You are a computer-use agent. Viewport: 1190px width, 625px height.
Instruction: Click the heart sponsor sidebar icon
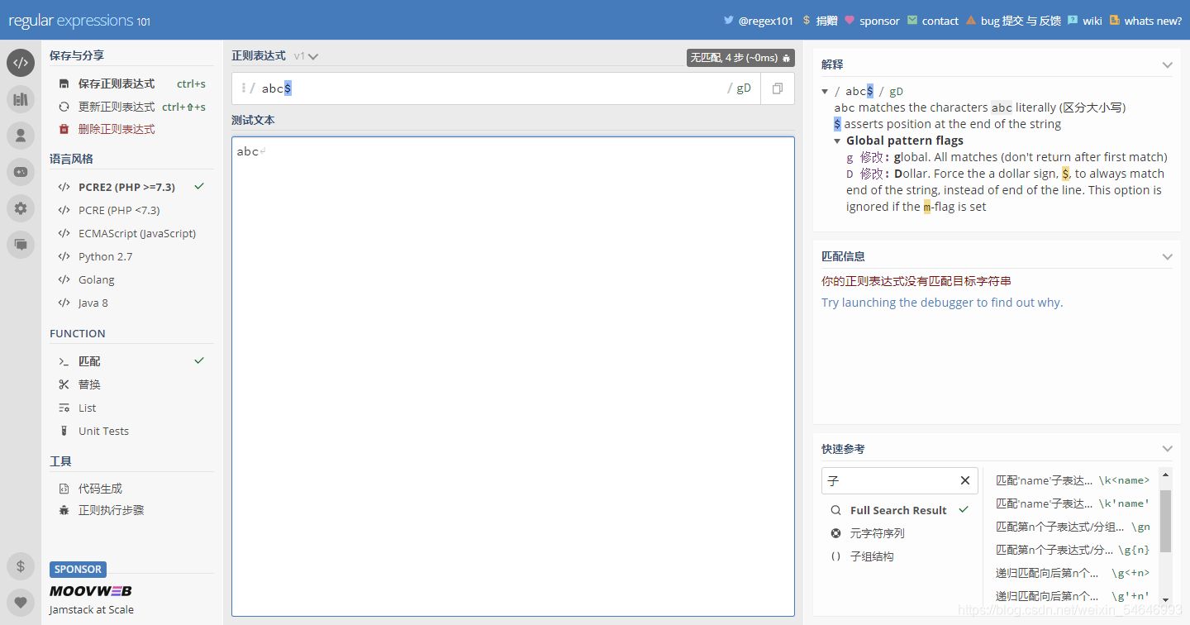tap(21, 603)
